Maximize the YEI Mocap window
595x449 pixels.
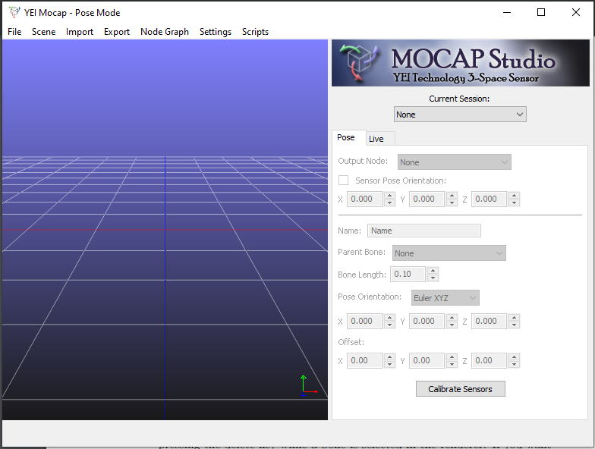coord(541,12)
